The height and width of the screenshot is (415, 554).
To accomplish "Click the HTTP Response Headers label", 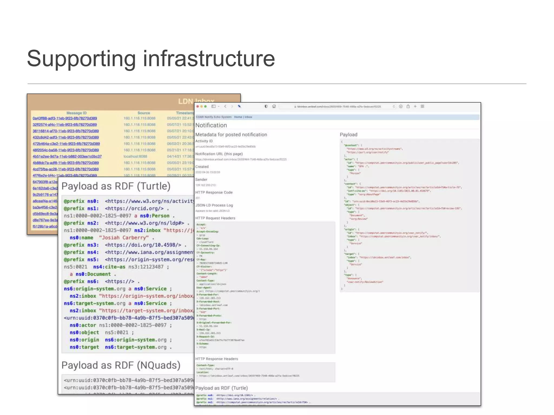I will 217,359.
